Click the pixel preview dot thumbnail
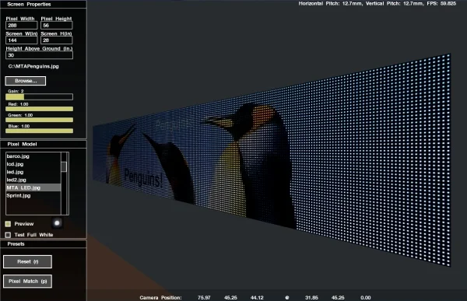 pyautogui.click(x=57, y=223)
